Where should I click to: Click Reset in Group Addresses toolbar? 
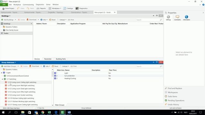click(x=55, y=66)
